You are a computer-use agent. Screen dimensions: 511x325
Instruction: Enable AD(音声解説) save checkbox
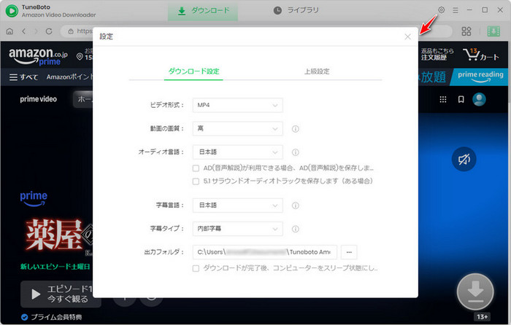(x=196, y=168)
